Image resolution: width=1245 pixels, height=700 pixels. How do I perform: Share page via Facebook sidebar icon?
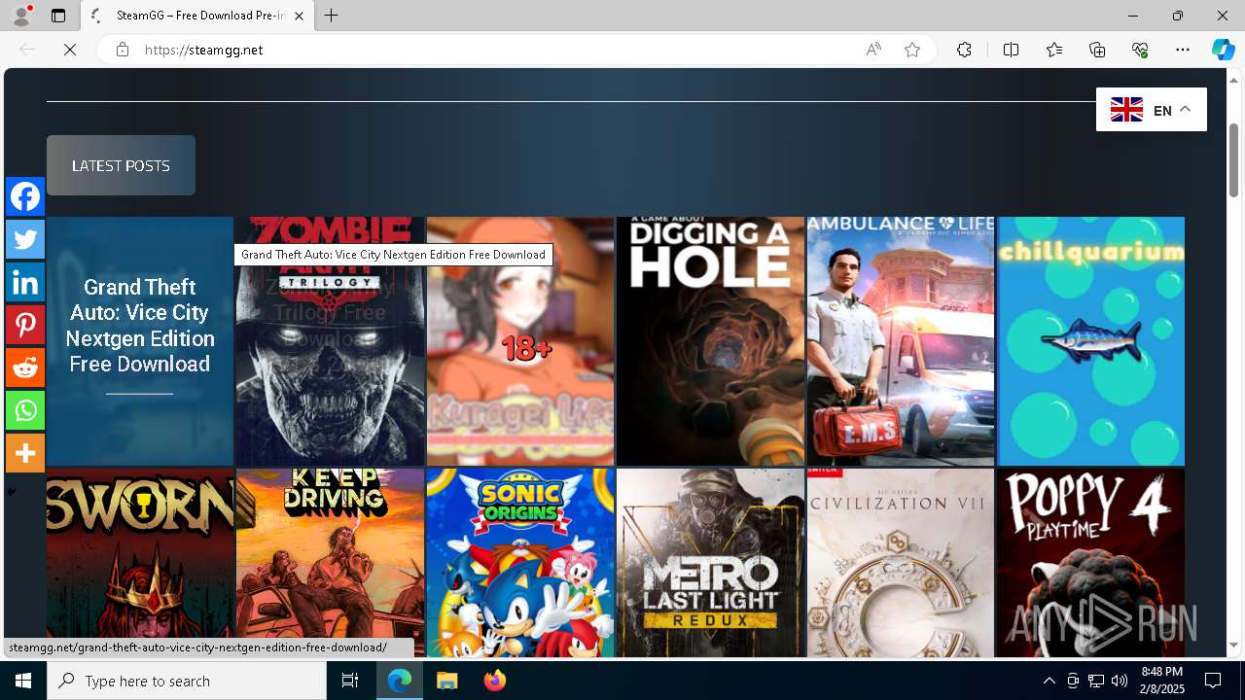(x=25, y=196)
